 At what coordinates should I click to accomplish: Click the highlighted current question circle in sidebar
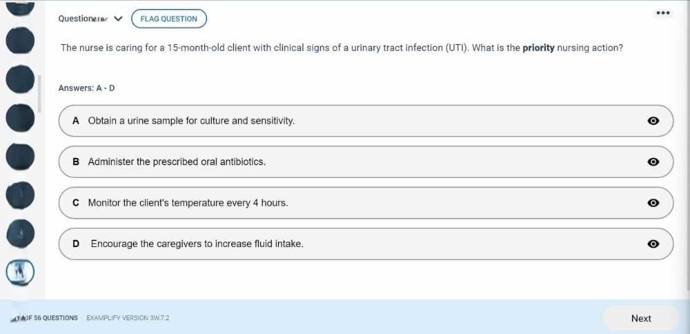20,272
